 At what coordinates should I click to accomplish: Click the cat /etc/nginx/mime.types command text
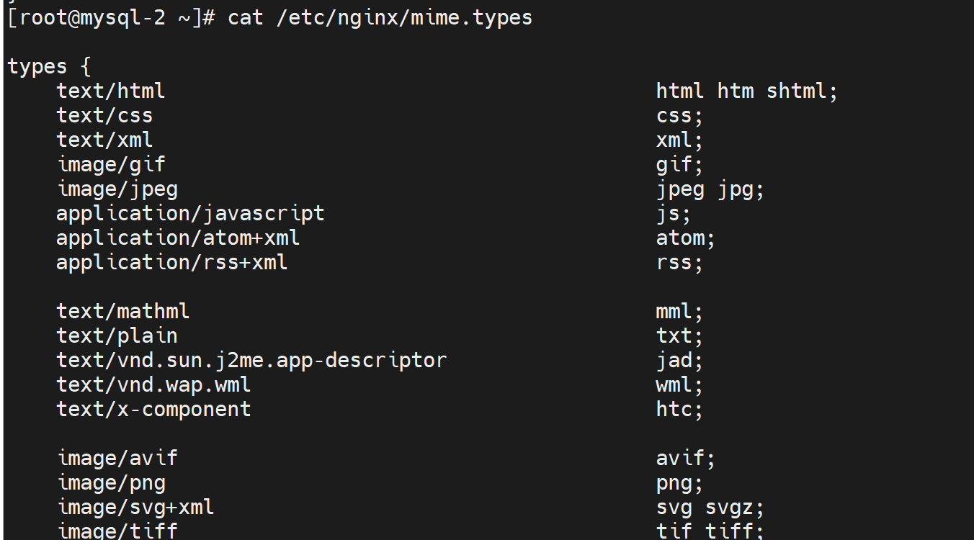(x=380, y=18)
